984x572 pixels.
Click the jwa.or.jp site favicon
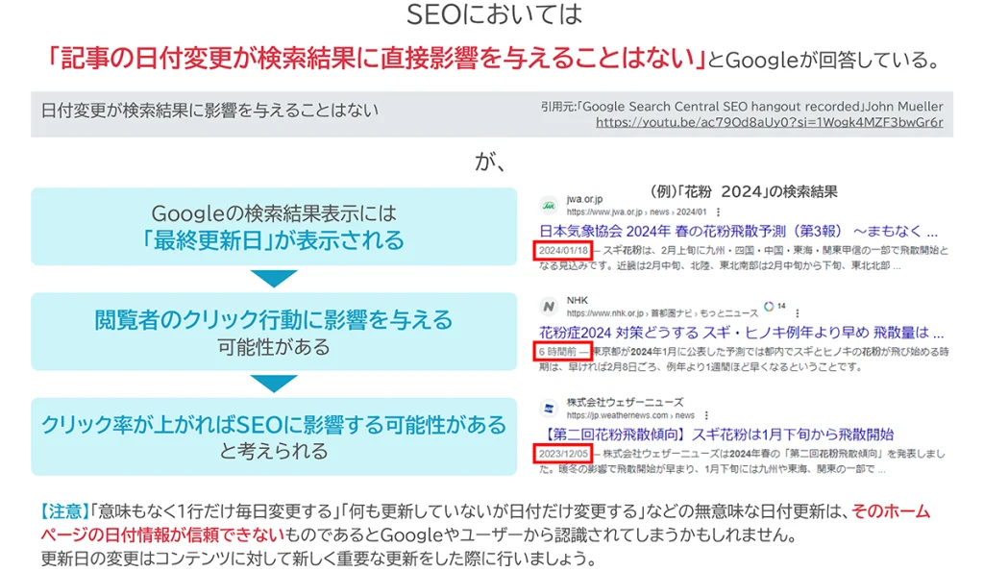tap(549, 206)
